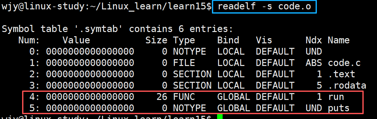377x119 pixels.
Task: Click the FILE type in row 1
Action: point(184,63)
